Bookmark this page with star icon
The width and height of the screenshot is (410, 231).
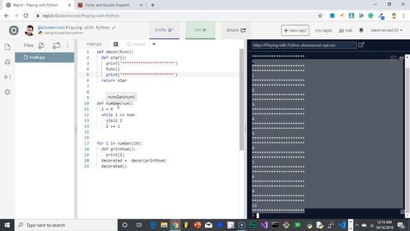[x=320, y=15]
